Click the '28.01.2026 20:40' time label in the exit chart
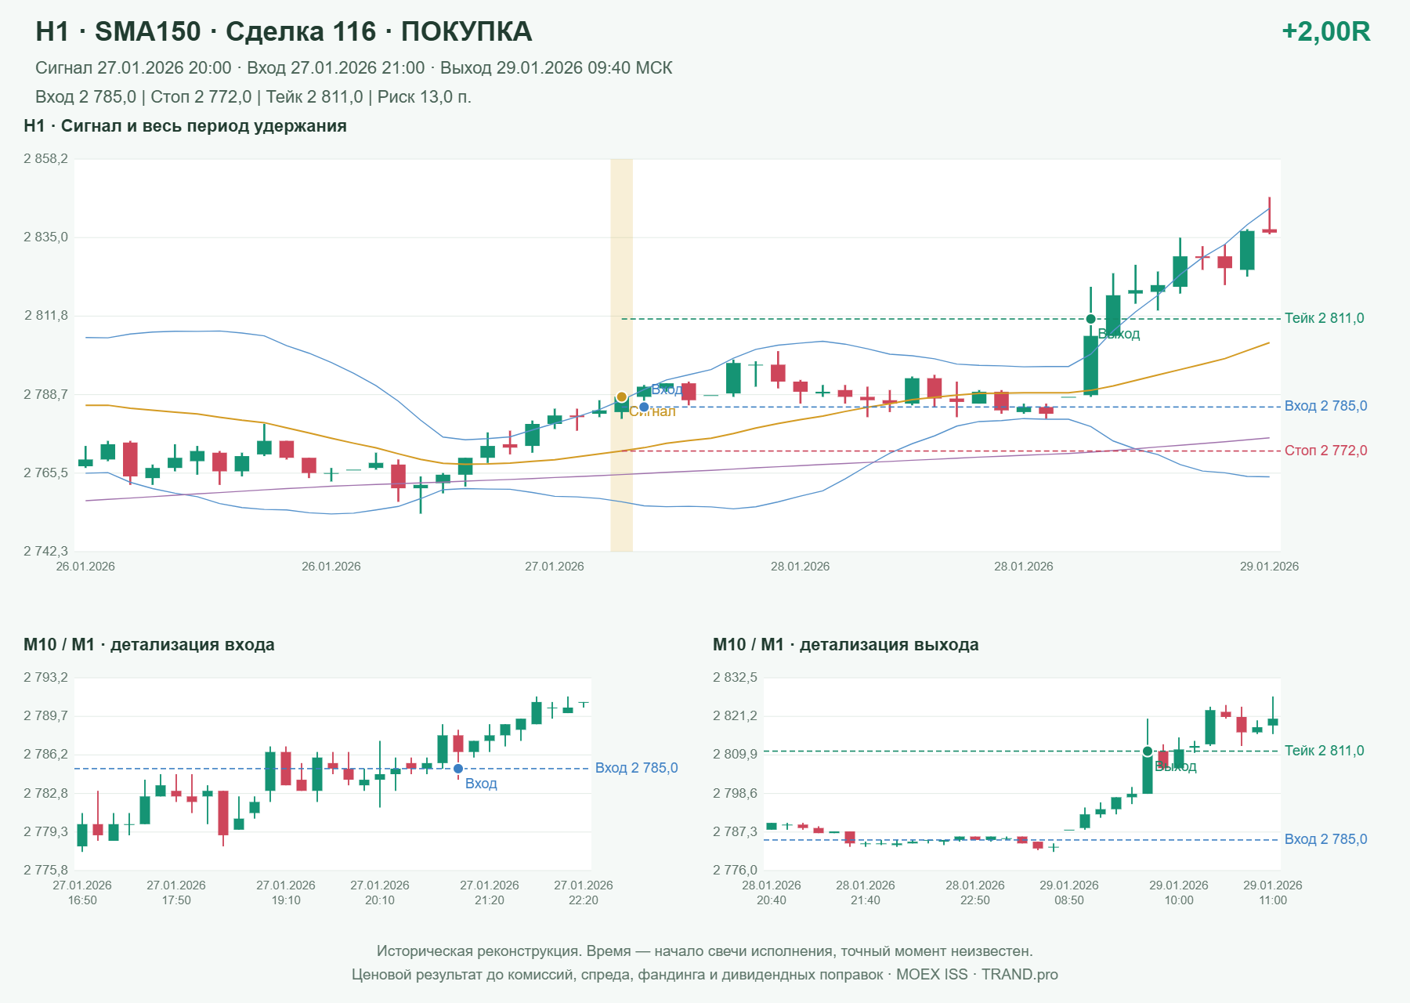This screenshot has height=1003, width=1410. 772,893
